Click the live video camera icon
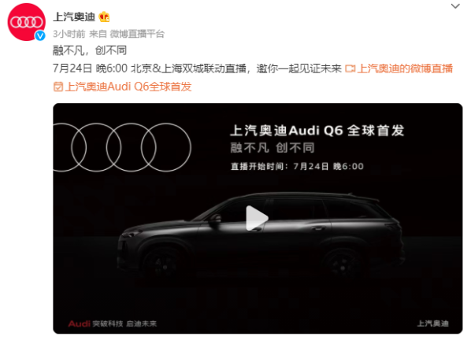 click(350, 69)
